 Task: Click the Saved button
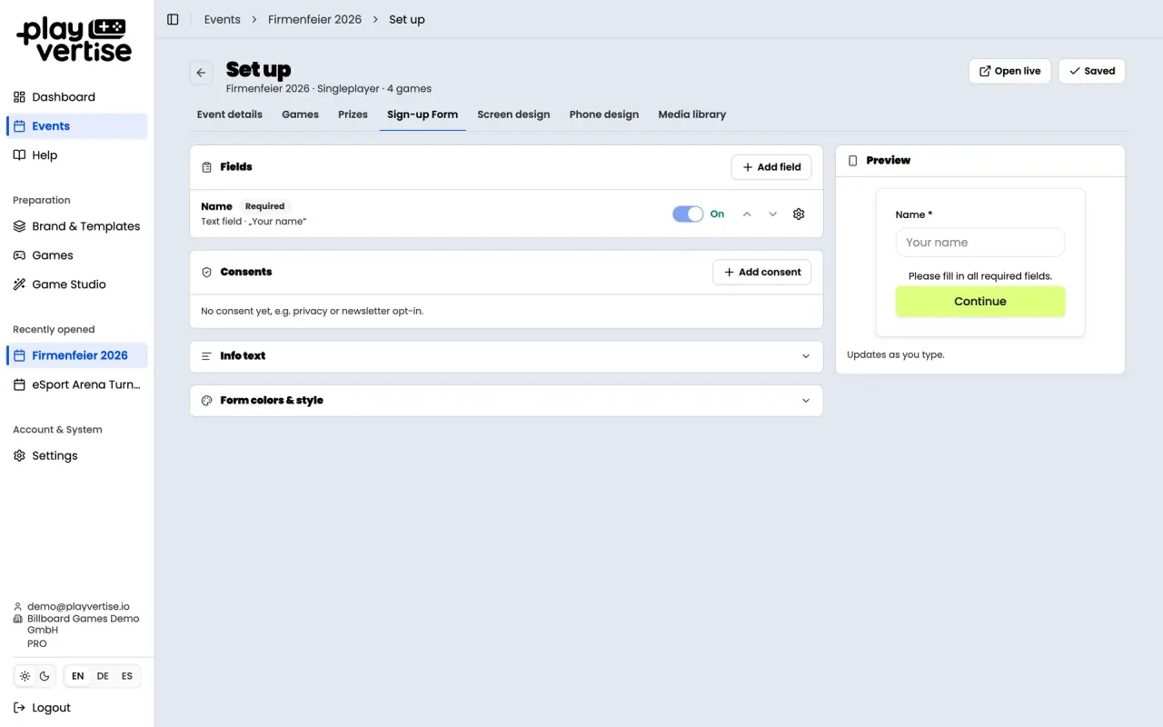[x=1092, y=71]
